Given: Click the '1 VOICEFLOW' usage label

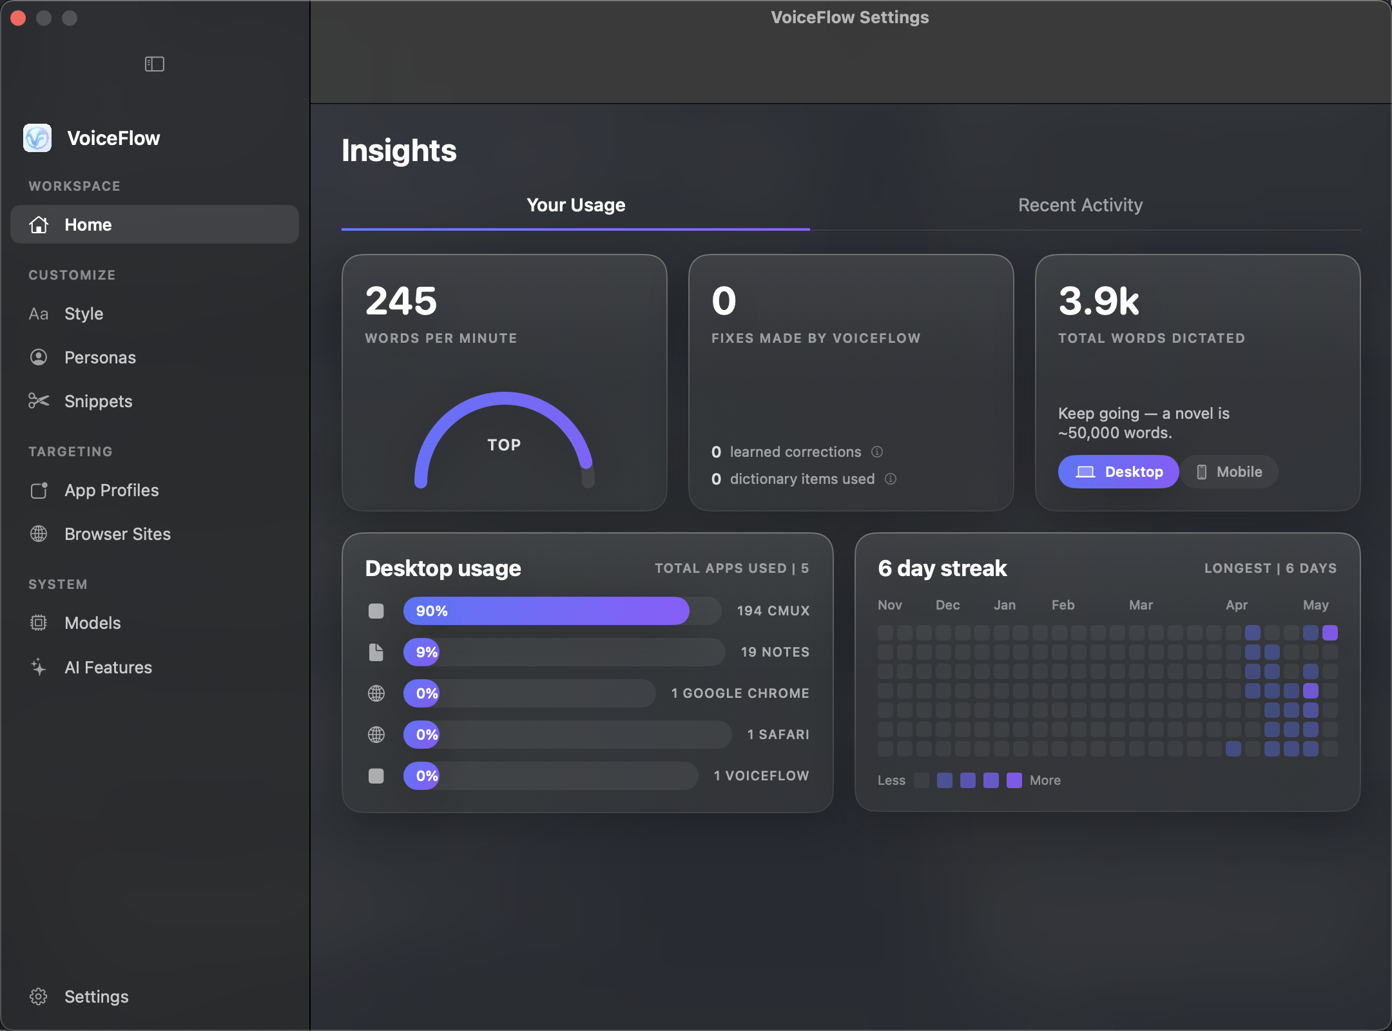Looking at the screenshot, I should tap(761, 776).
